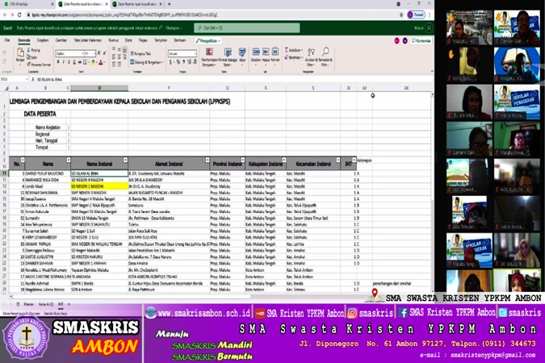Click the Redo arrow icon
The image size is (545, 363).
pyautogui.click(x=5, y=61)
